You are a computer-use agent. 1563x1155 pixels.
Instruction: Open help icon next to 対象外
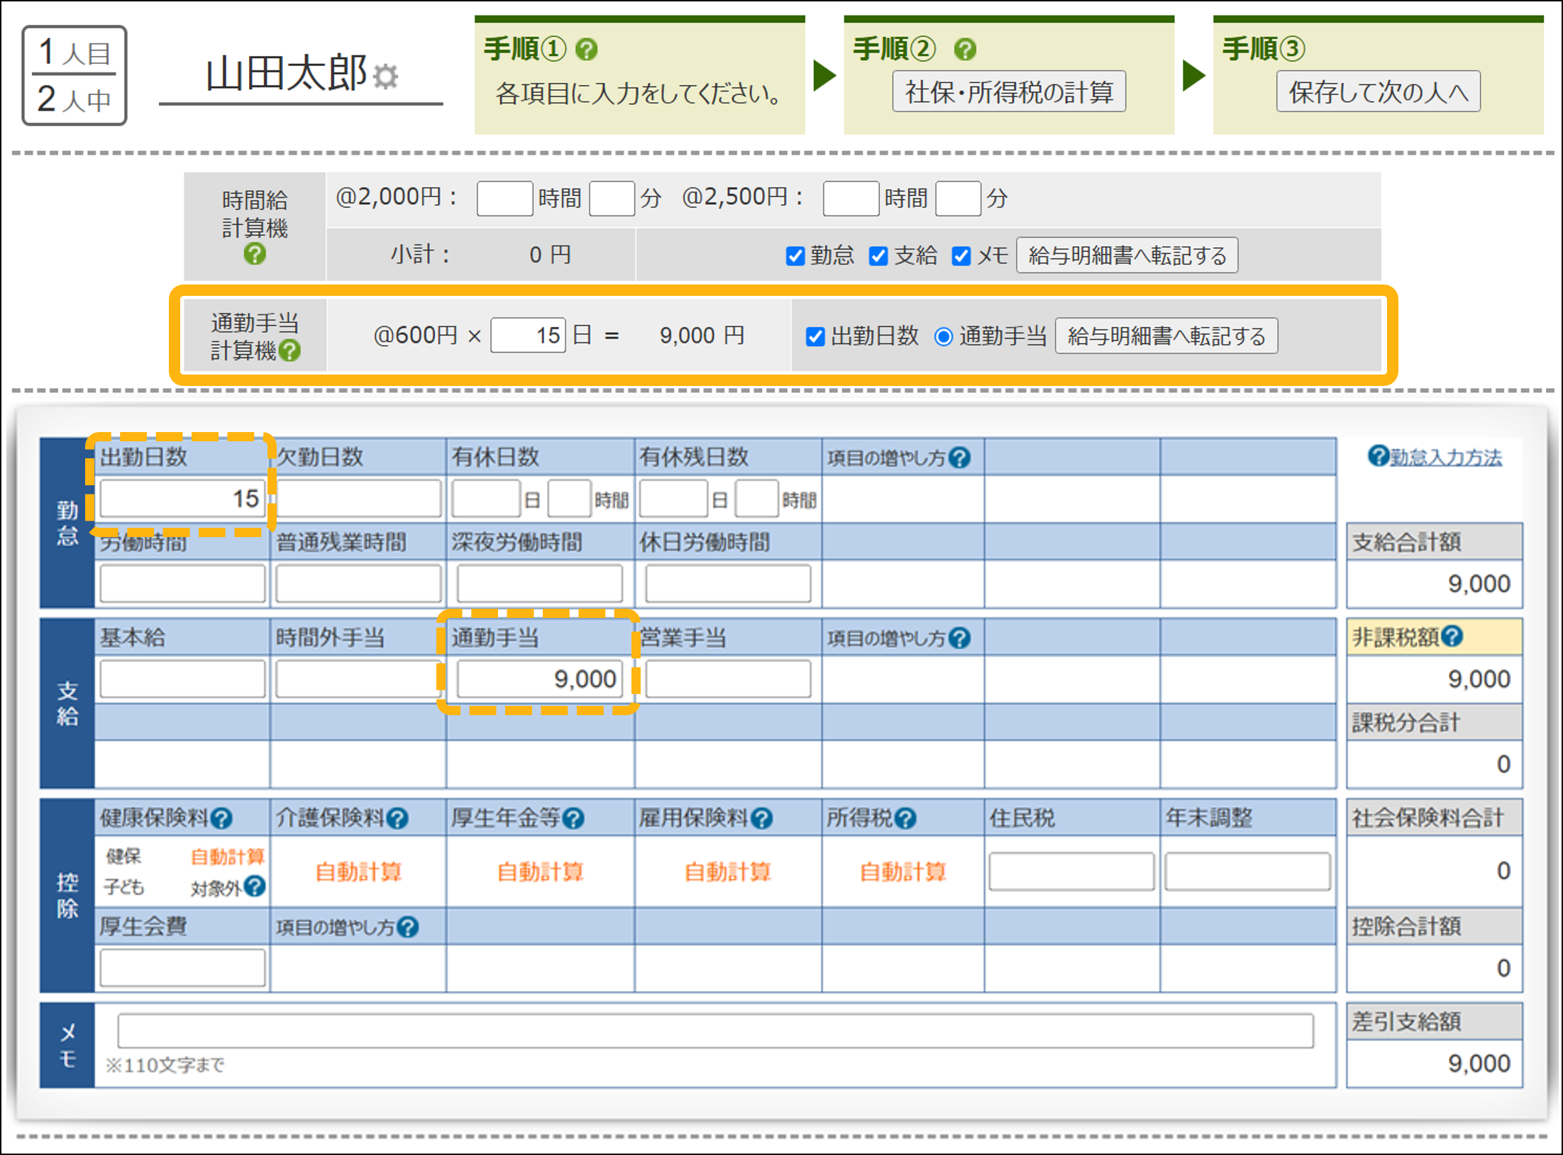click(x=255, y=886)
